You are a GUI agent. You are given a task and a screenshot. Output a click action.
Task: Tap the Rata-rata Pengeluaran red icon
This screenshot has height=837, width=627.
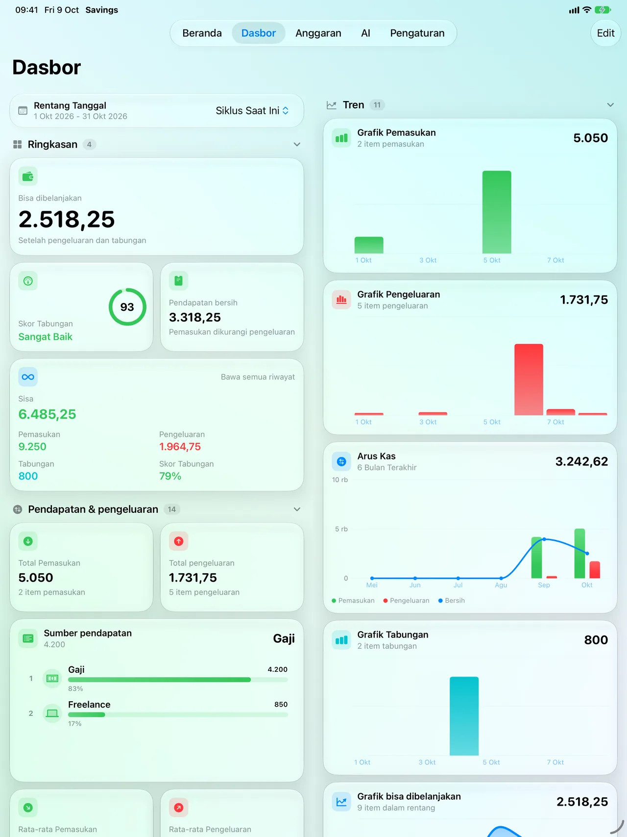[x=178, y=808]
